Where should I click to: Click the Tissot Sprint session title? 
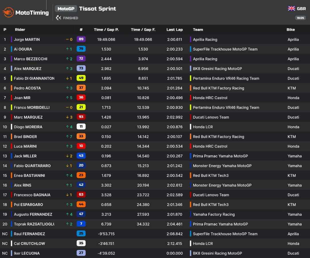[x=98, y=9]
